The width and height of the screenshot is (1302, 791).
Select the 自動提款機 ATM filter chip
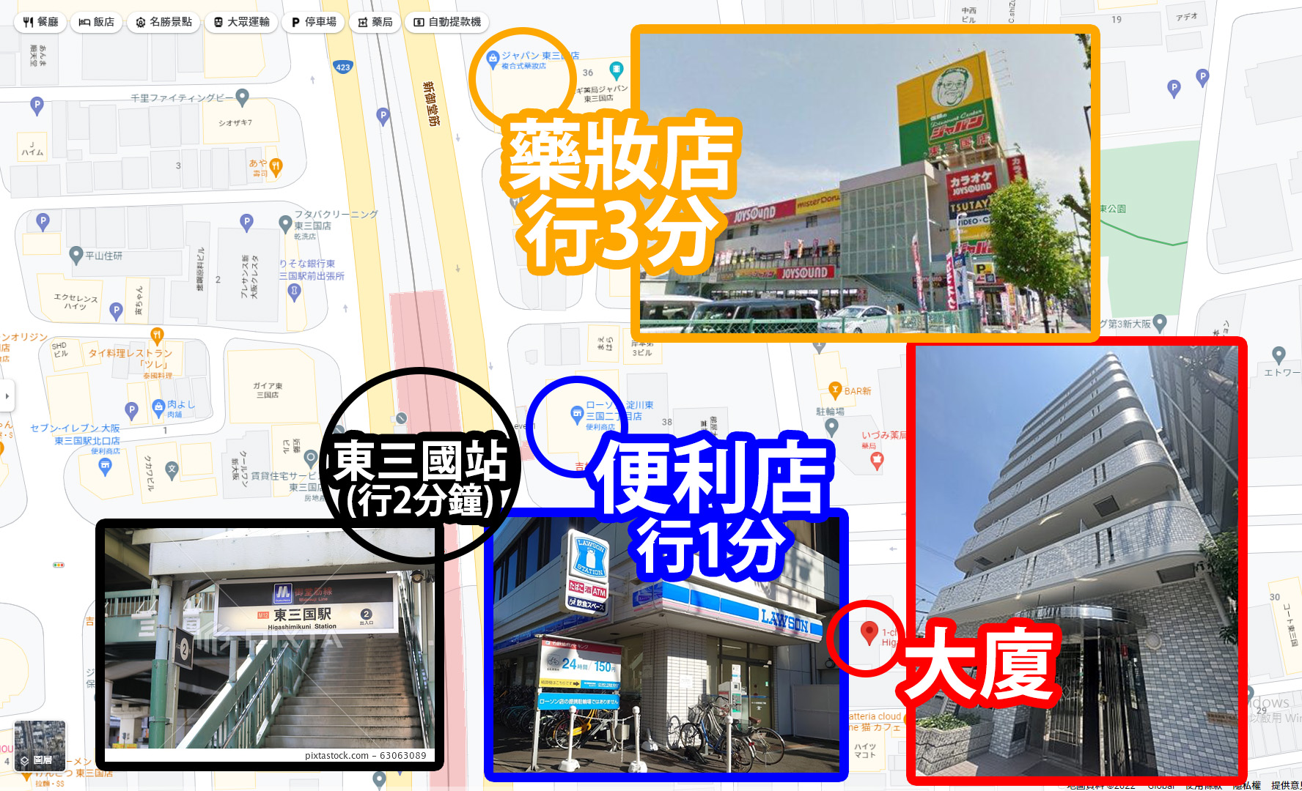click(447, 22)
